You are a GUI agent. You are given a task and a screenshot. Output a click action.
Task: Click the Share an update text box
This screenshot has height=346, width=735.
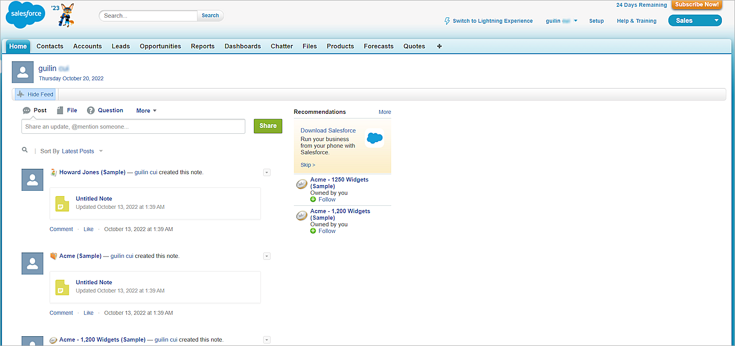point(133,127)
